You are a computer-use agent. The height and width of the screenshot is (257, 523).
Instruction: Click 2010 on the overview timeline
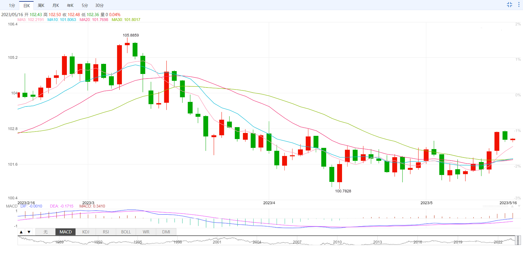(337, 242)
